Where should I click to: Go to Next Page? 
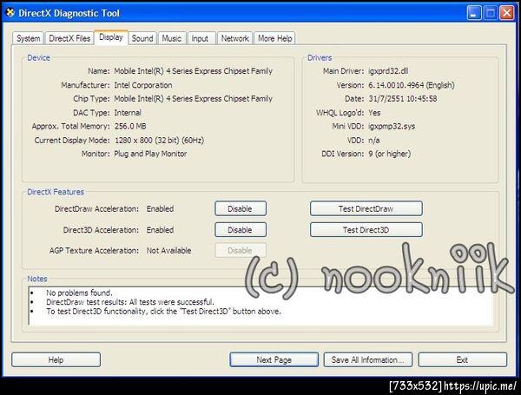[x=274, y=359]
